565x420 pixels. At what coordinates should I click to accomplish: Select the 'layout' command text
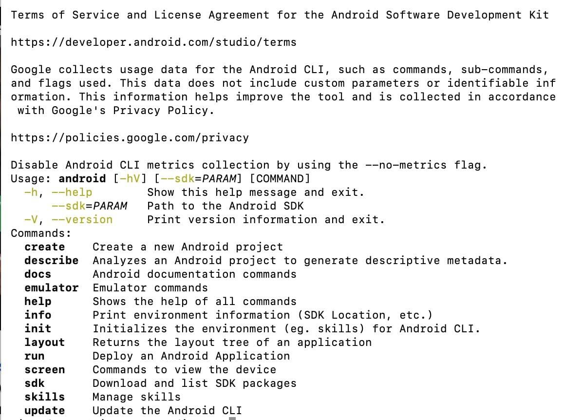click(44, 343)
